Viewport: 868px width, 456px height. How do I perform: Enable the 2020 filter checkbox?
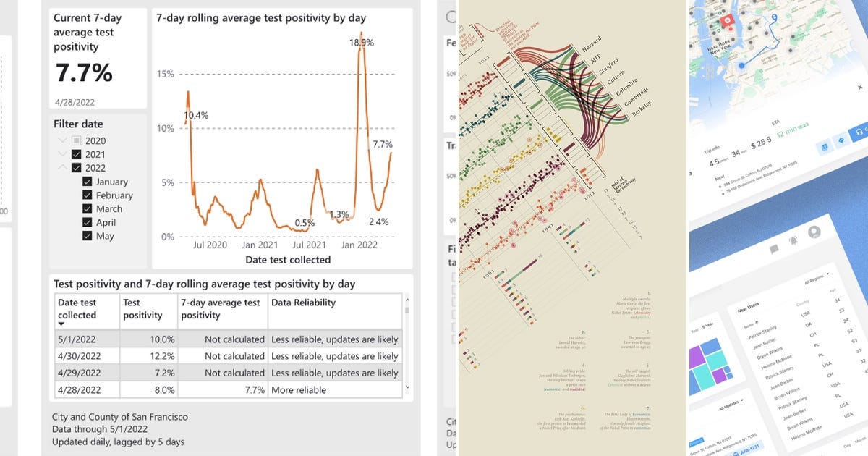coord(77,140)
